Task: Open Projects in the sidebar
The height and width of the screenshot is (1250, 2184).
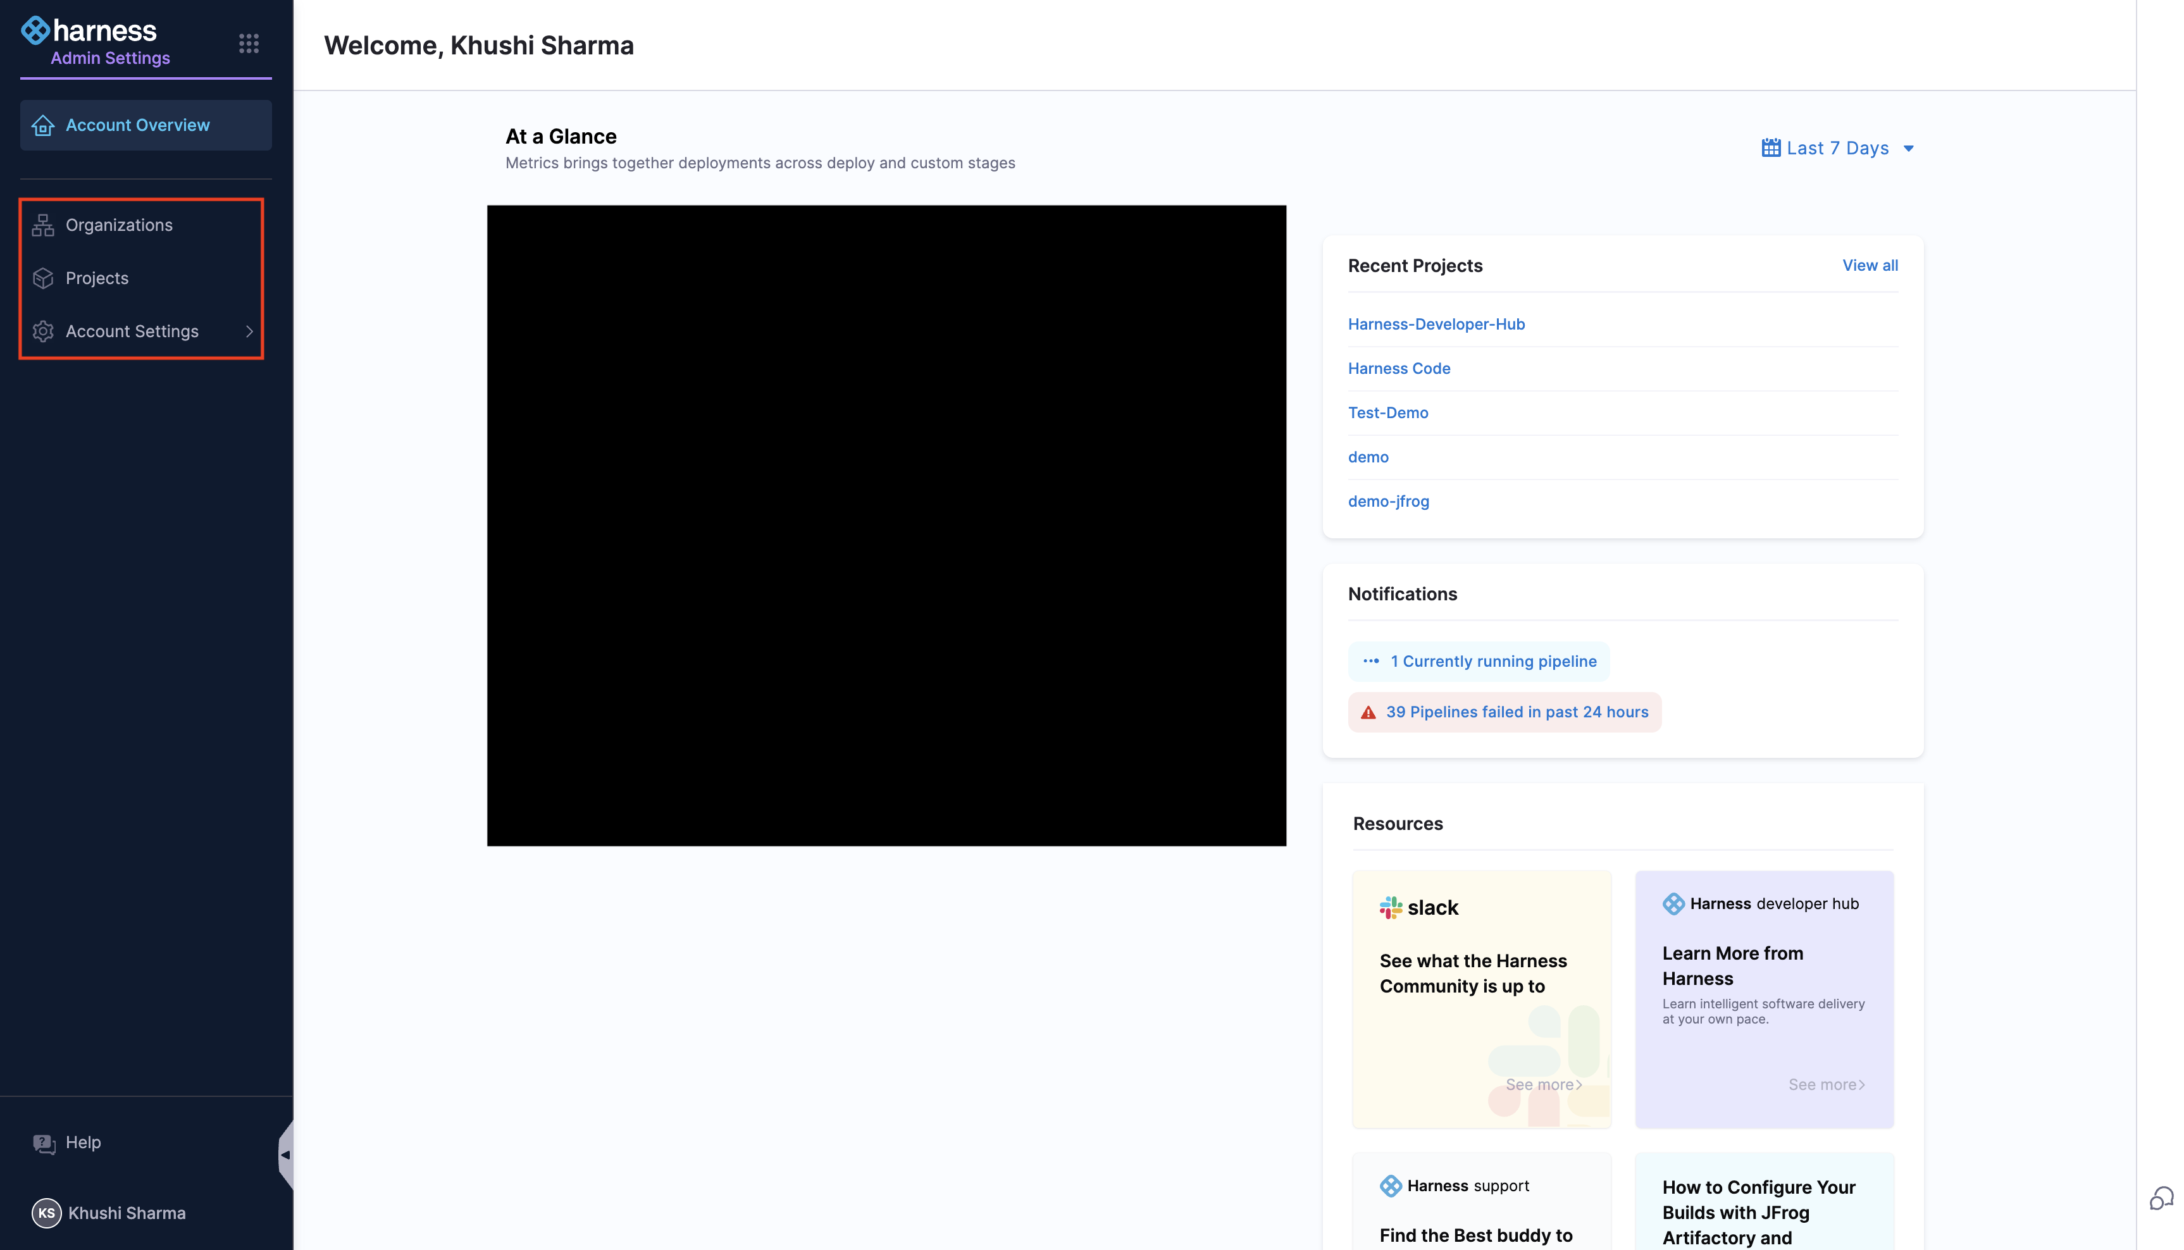Action: 97,278
